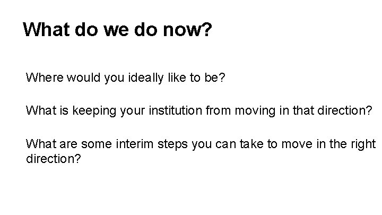Click the word 'direction?' on the last line
The image size is (382, 215).
[x=54, y=159]
